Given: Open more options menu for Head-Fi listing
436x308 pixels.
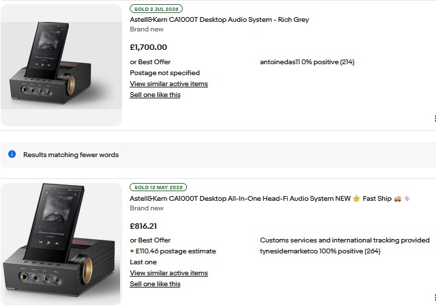Looking at the screenshot, I should (x=435, y=297).
